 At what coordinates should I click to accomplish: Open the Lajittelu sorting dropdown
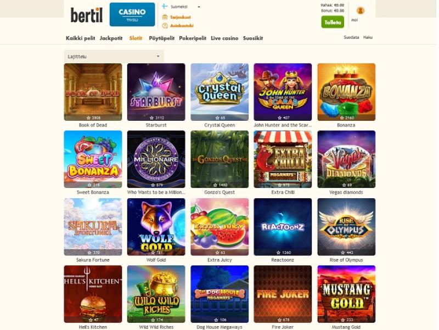114,57
